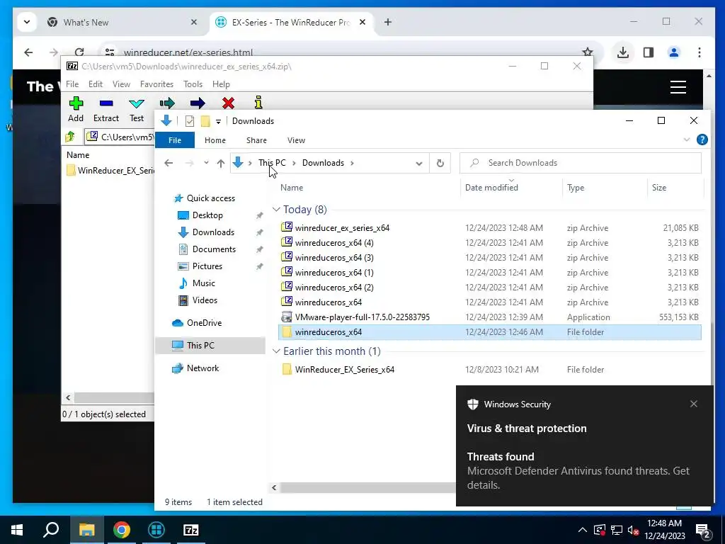Collapse the Today (8) group
Screen dimensions: 725x544
pos(276,210)
